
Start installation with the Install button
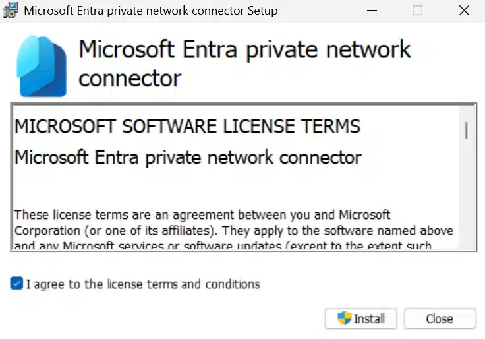[x=361, y=319]
